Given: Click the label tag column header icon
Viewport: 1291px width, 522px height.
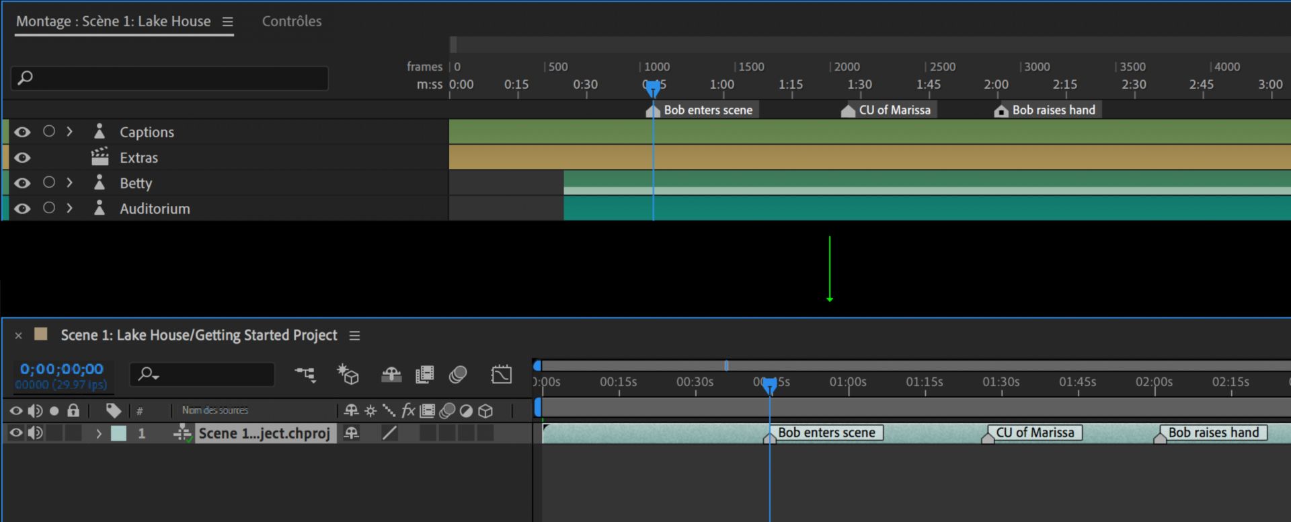Looking at the screenshot, I should pyautogui.click(x=114, y=410).
